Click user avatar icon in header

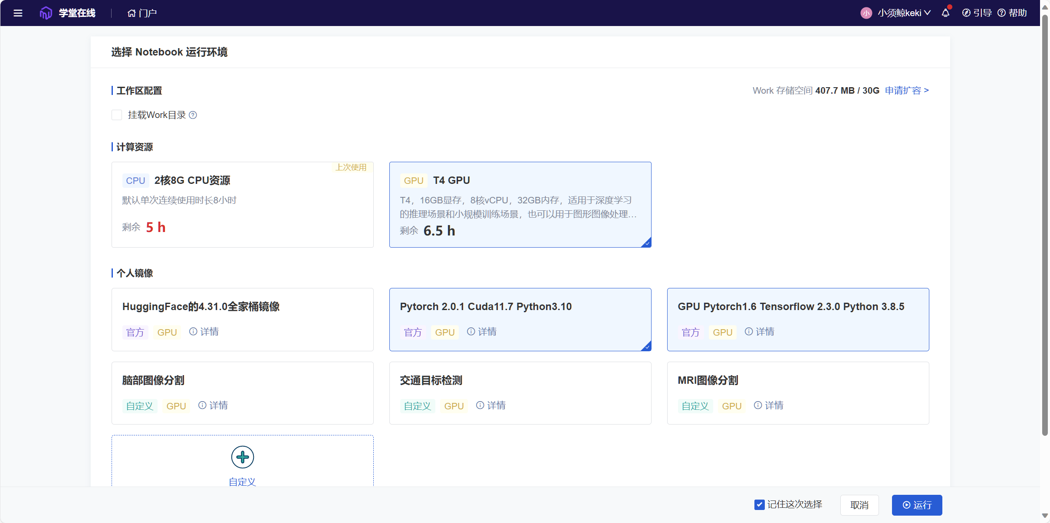pyautogui.click(x=866, y=13)
